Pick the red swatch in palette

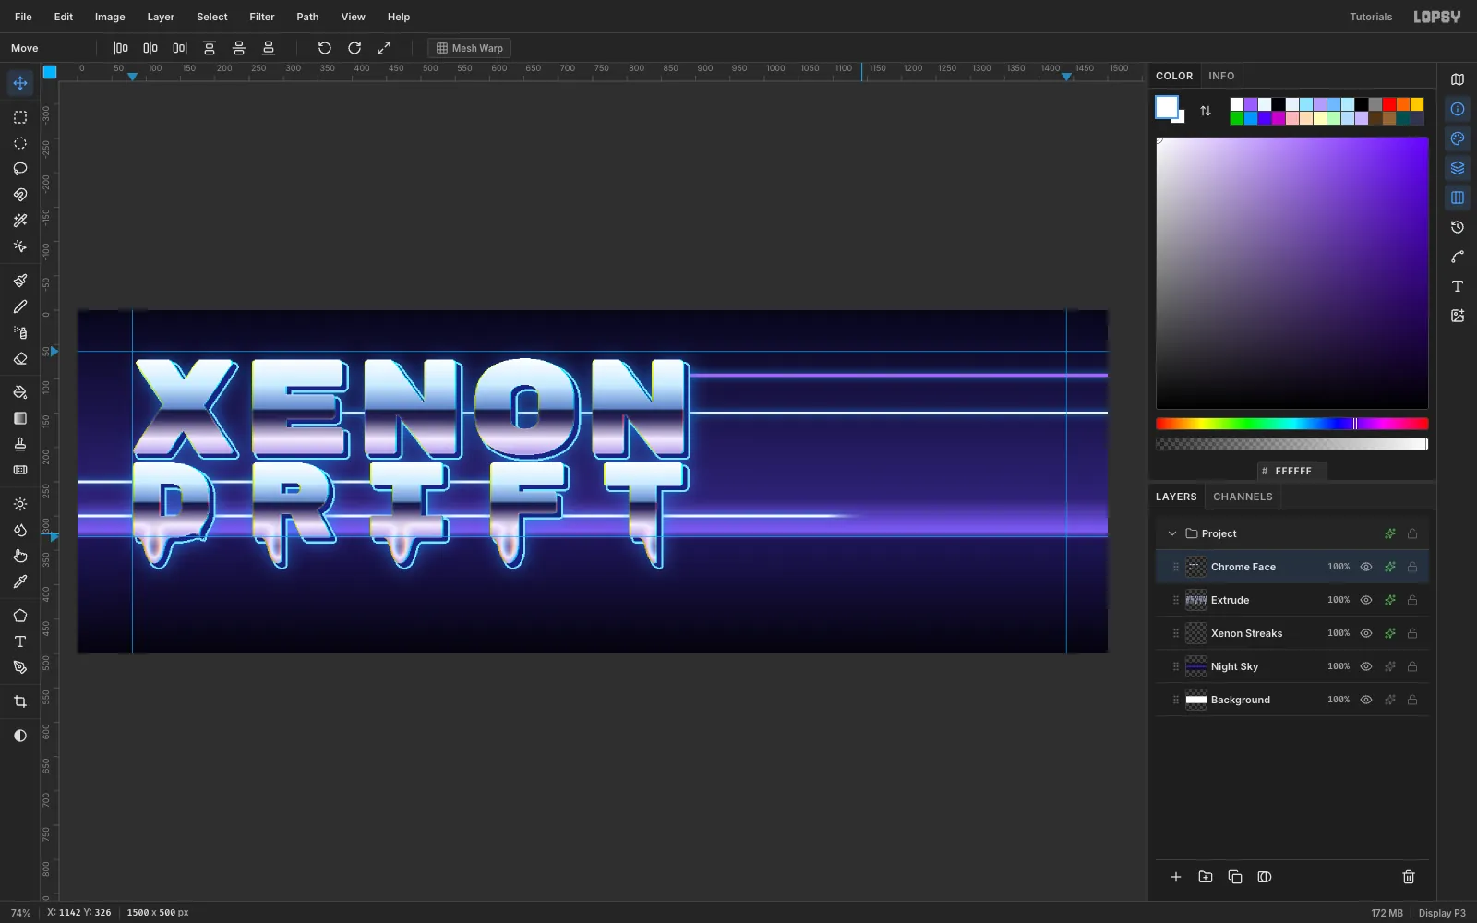1389,104
